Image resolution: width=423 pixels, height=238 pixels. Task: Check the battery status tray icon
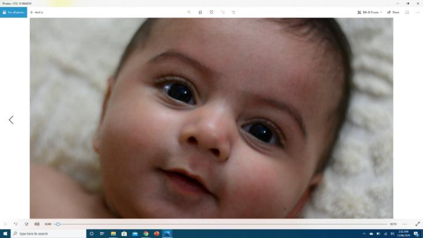click(x=378, y=234)
